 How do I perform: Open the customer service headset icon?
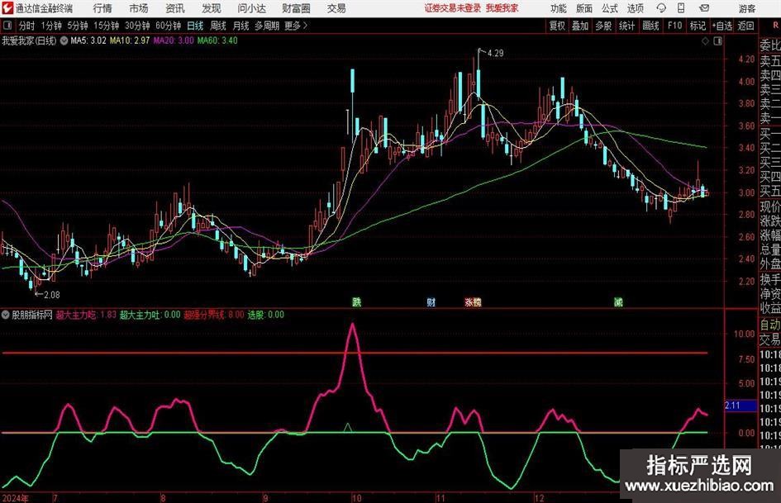click(x=661, y=8)
